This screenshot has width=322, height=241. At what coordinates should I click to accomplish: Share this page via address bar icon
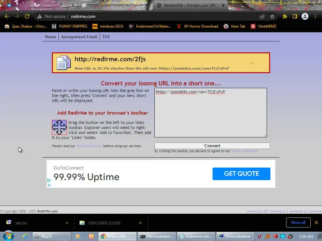(262, 16)
